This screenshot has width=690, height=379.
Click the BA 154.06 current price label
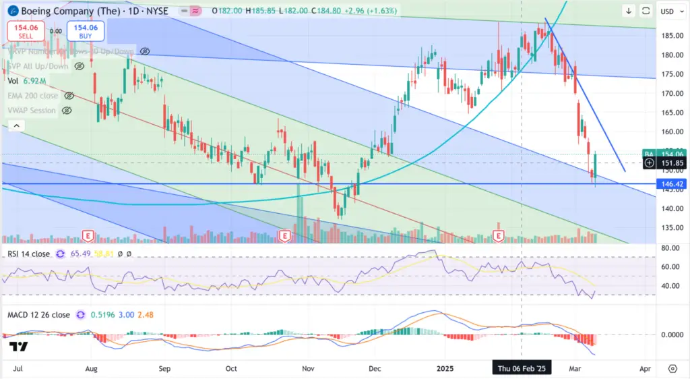coord(664,154)
